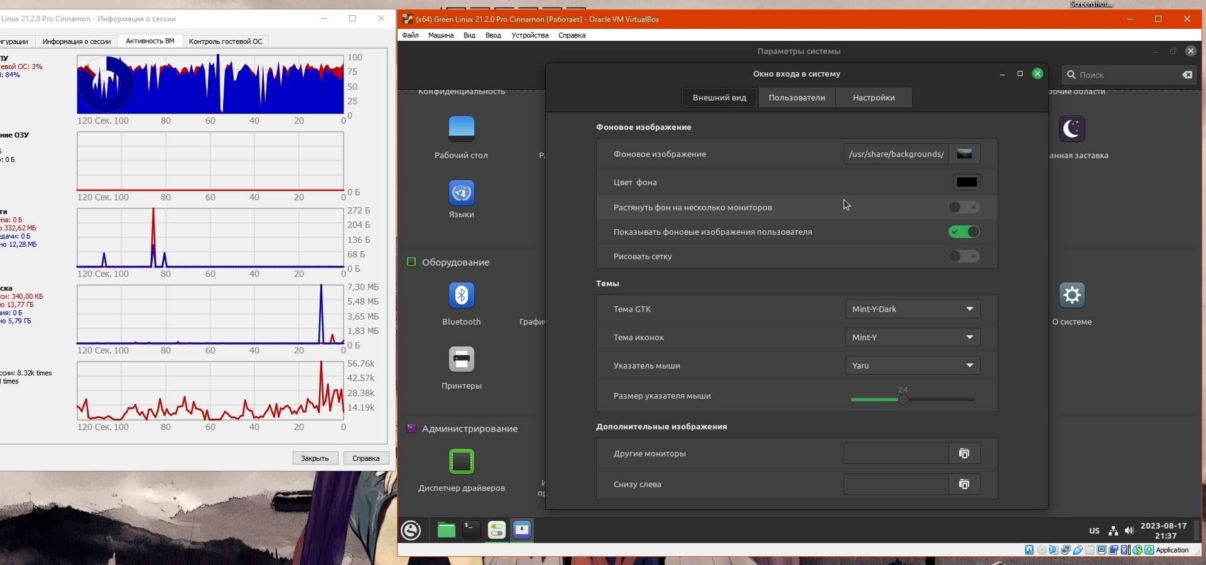The height and width of the screenshot is (565, 1206).
Task: Open the Языки settings icon
Action: [x=462, y=193]
